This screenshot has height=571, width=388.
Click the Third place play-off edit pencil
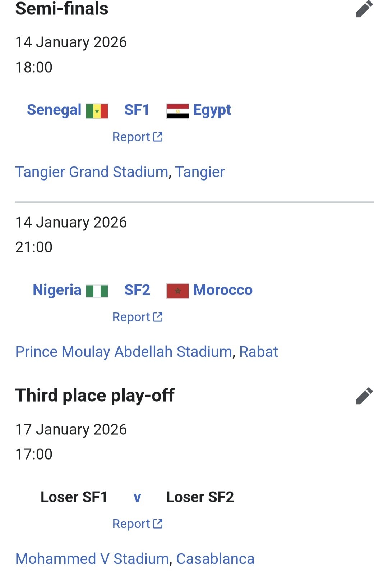[x=364, y=396]
